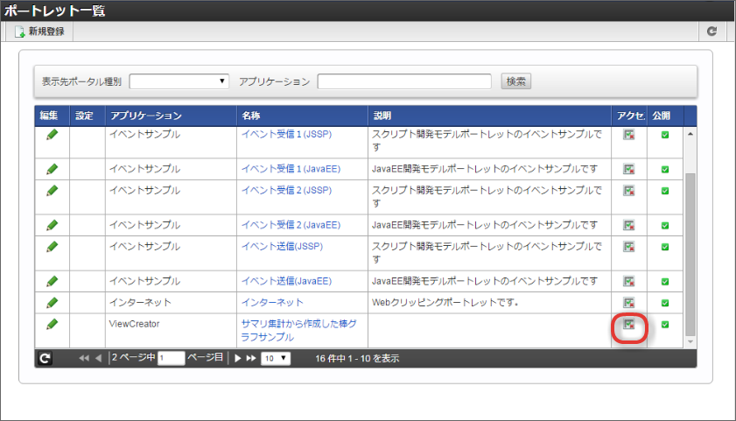Edit pencil icon for イベント送信(JSSP)
This screenshot has width=736, height=421.
[53, 247]
